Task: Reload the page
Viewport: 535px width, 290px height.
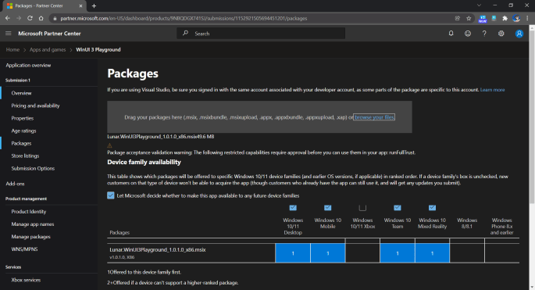Action: point(30,18)
